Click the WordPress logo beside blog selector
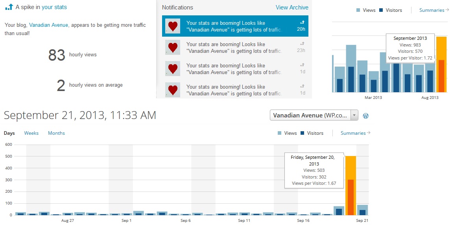Image resolution: width=452 pixels, height=225 pixels. pos(366,116)
